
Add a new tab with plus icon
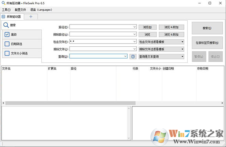point(31,16)
